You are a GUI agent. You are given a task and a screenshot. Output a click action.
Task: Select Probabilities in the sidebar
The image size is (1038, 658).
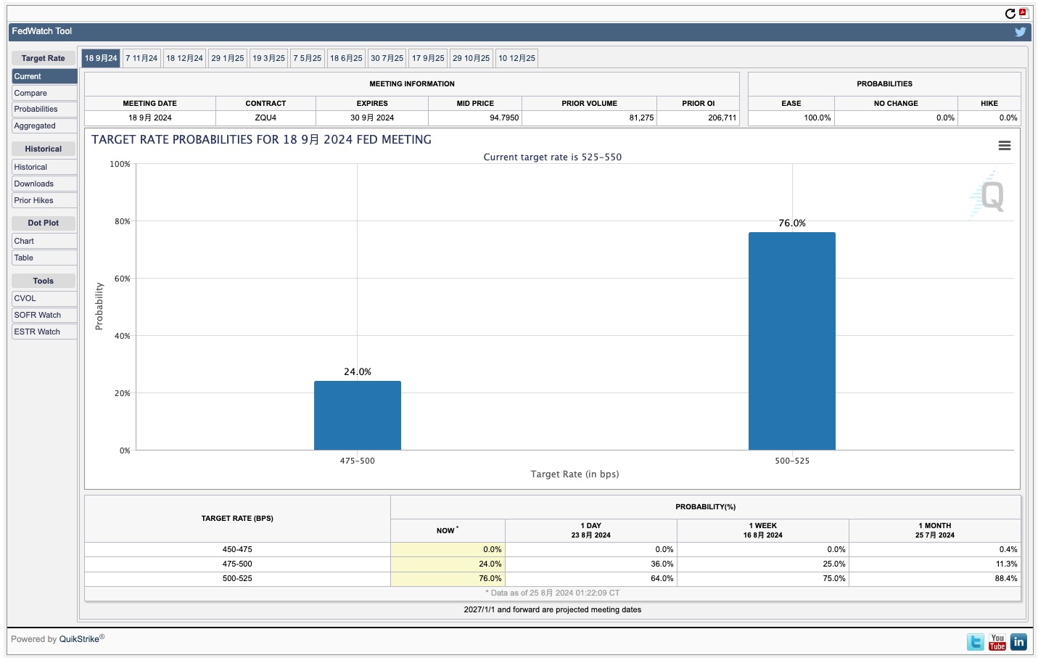(x=36, y=110)
